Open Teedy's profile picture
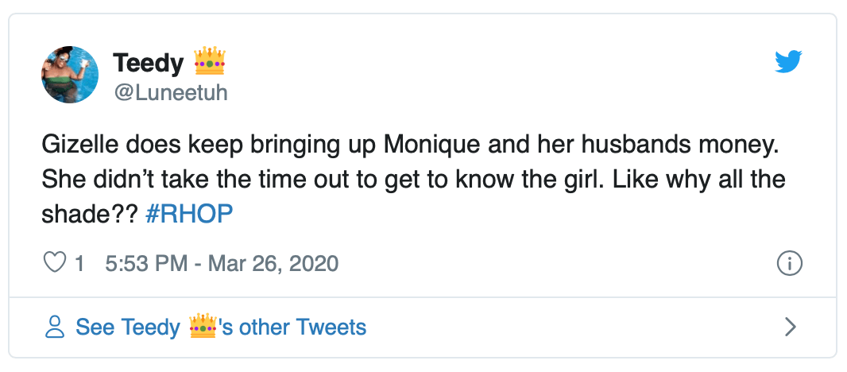Viewport: 847px width, 372px height. coord(70,74)
